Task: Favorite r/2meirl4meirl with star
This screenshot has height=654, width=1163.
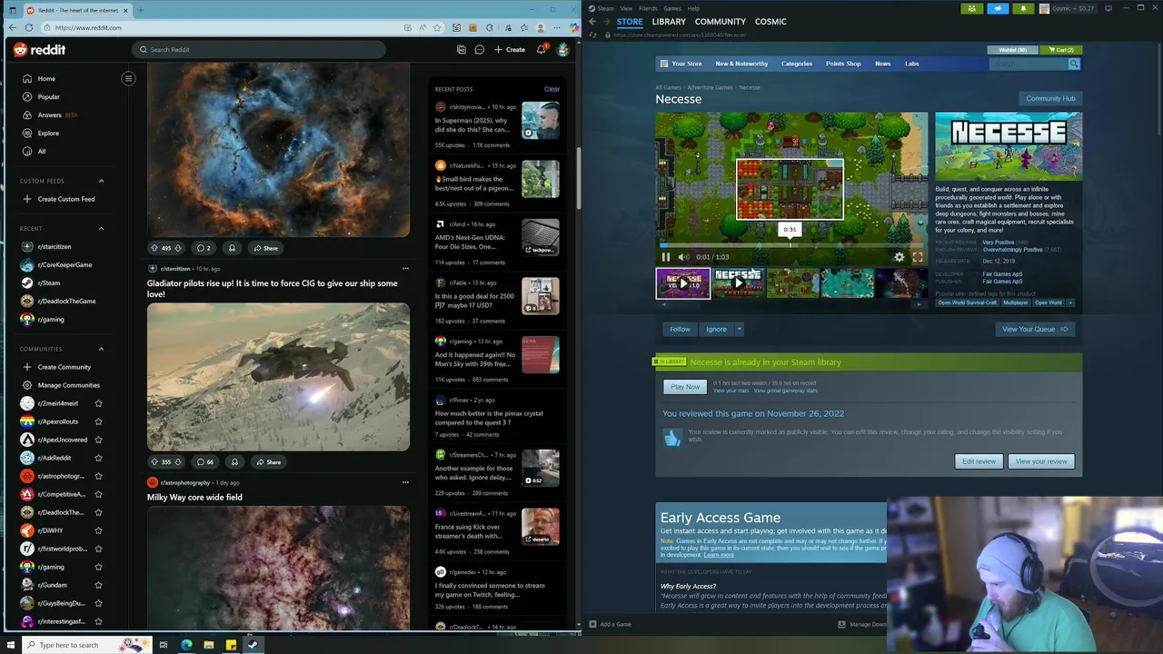Action: (x=98, y=403)
